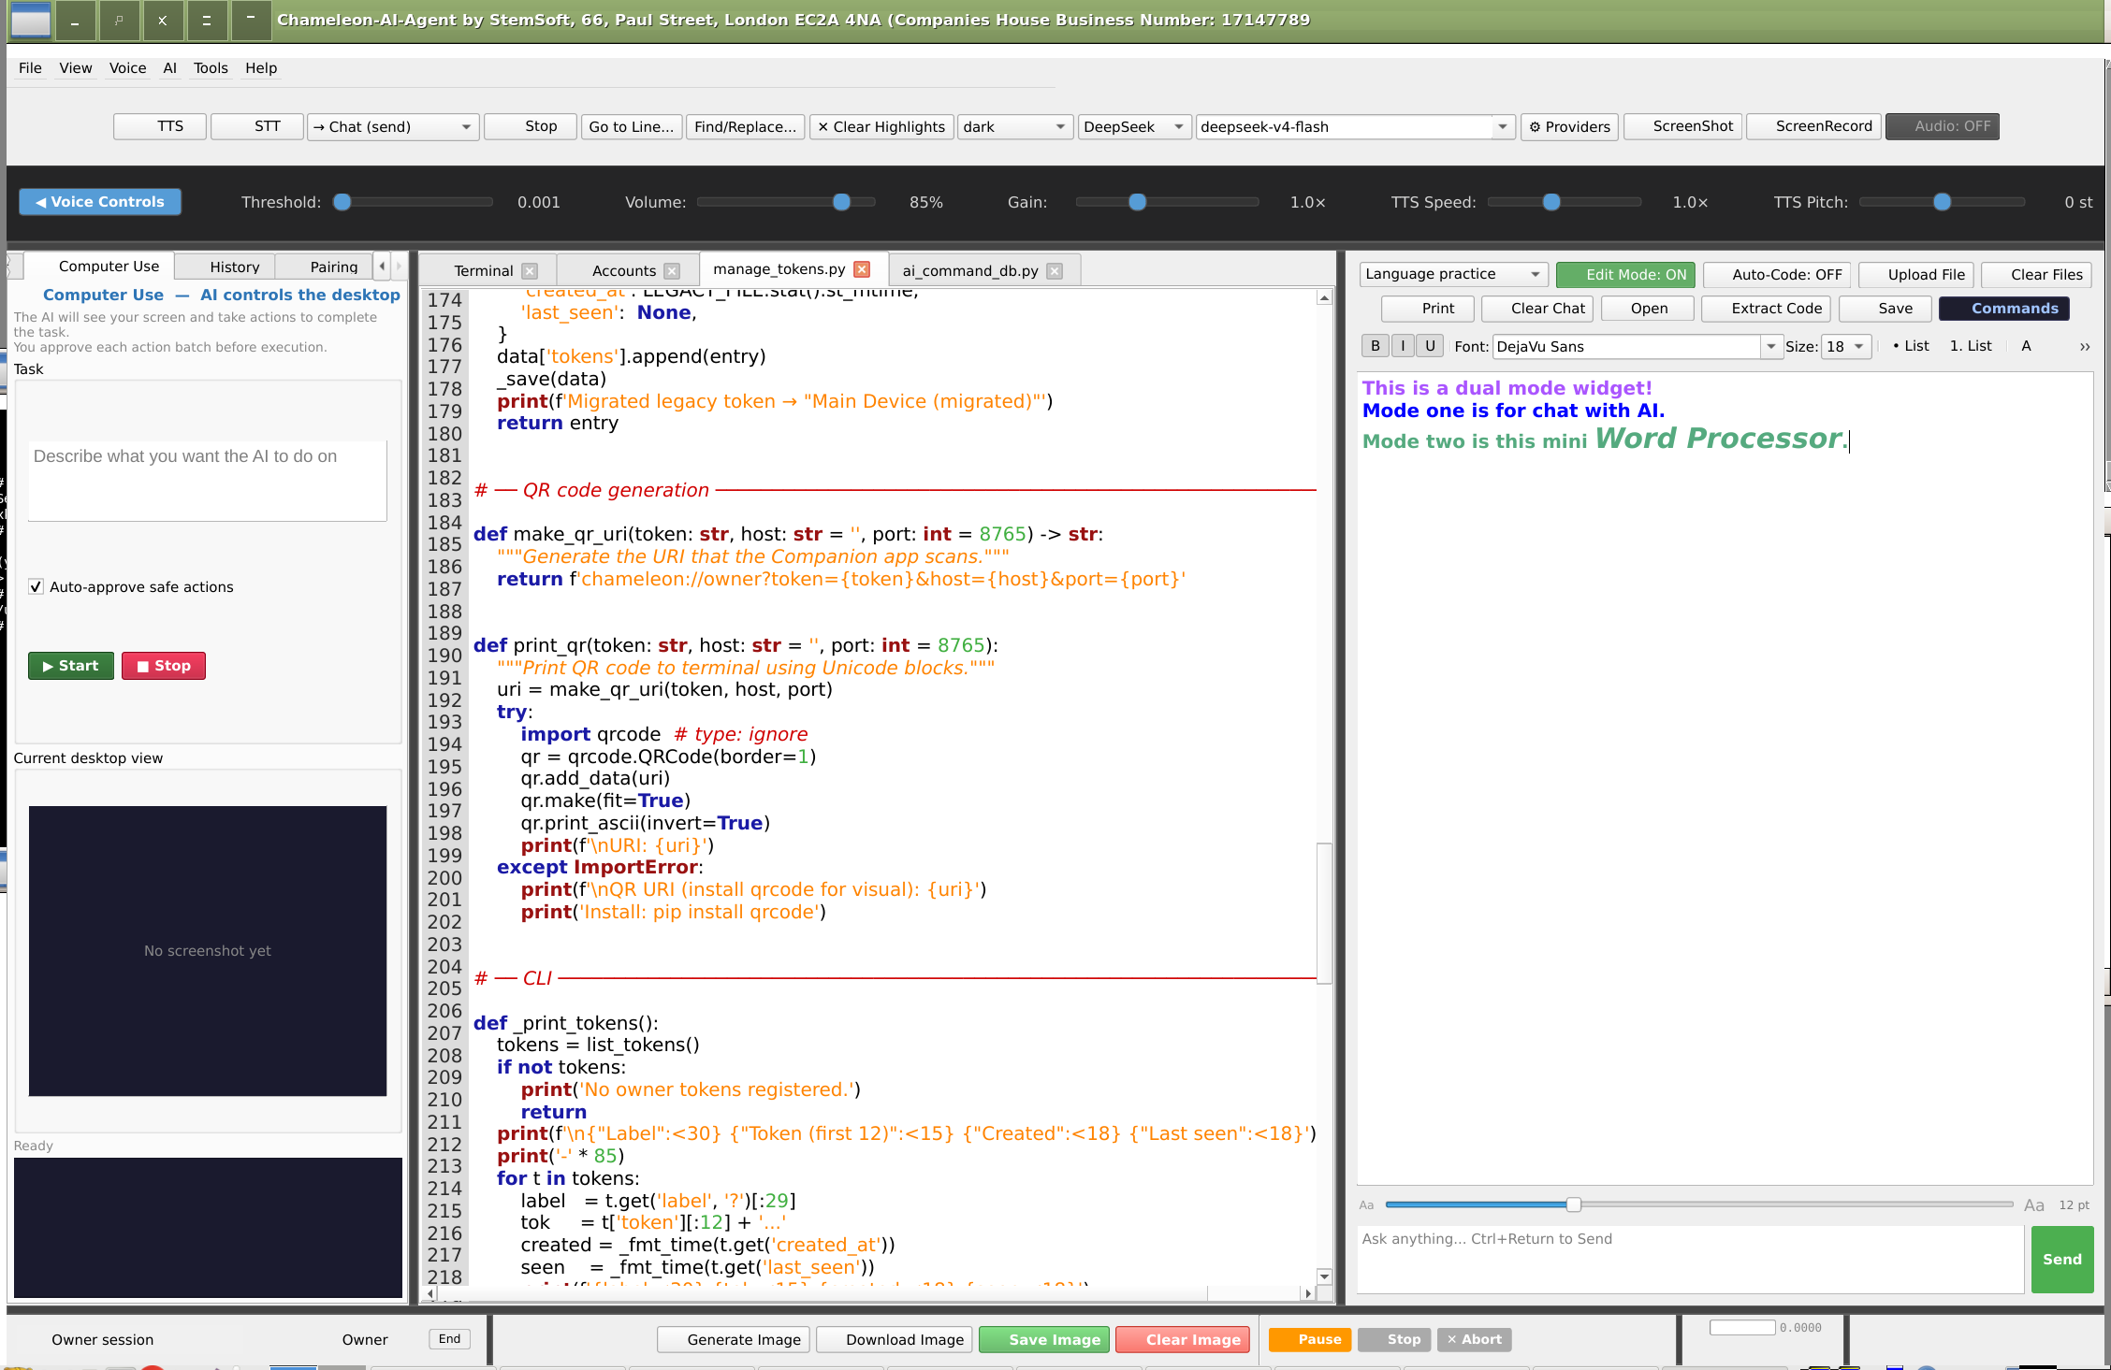Click the Underline formatting button
Screen dimensions: 2111x1370
point(1430,346)
